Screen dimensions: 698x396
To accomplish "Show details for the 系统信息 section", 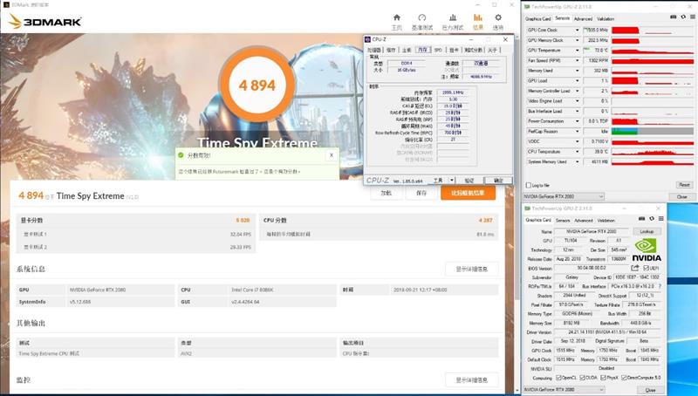I will click(471, 270).
